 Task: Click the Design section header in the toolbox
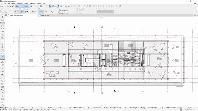[x=2, y=23]
